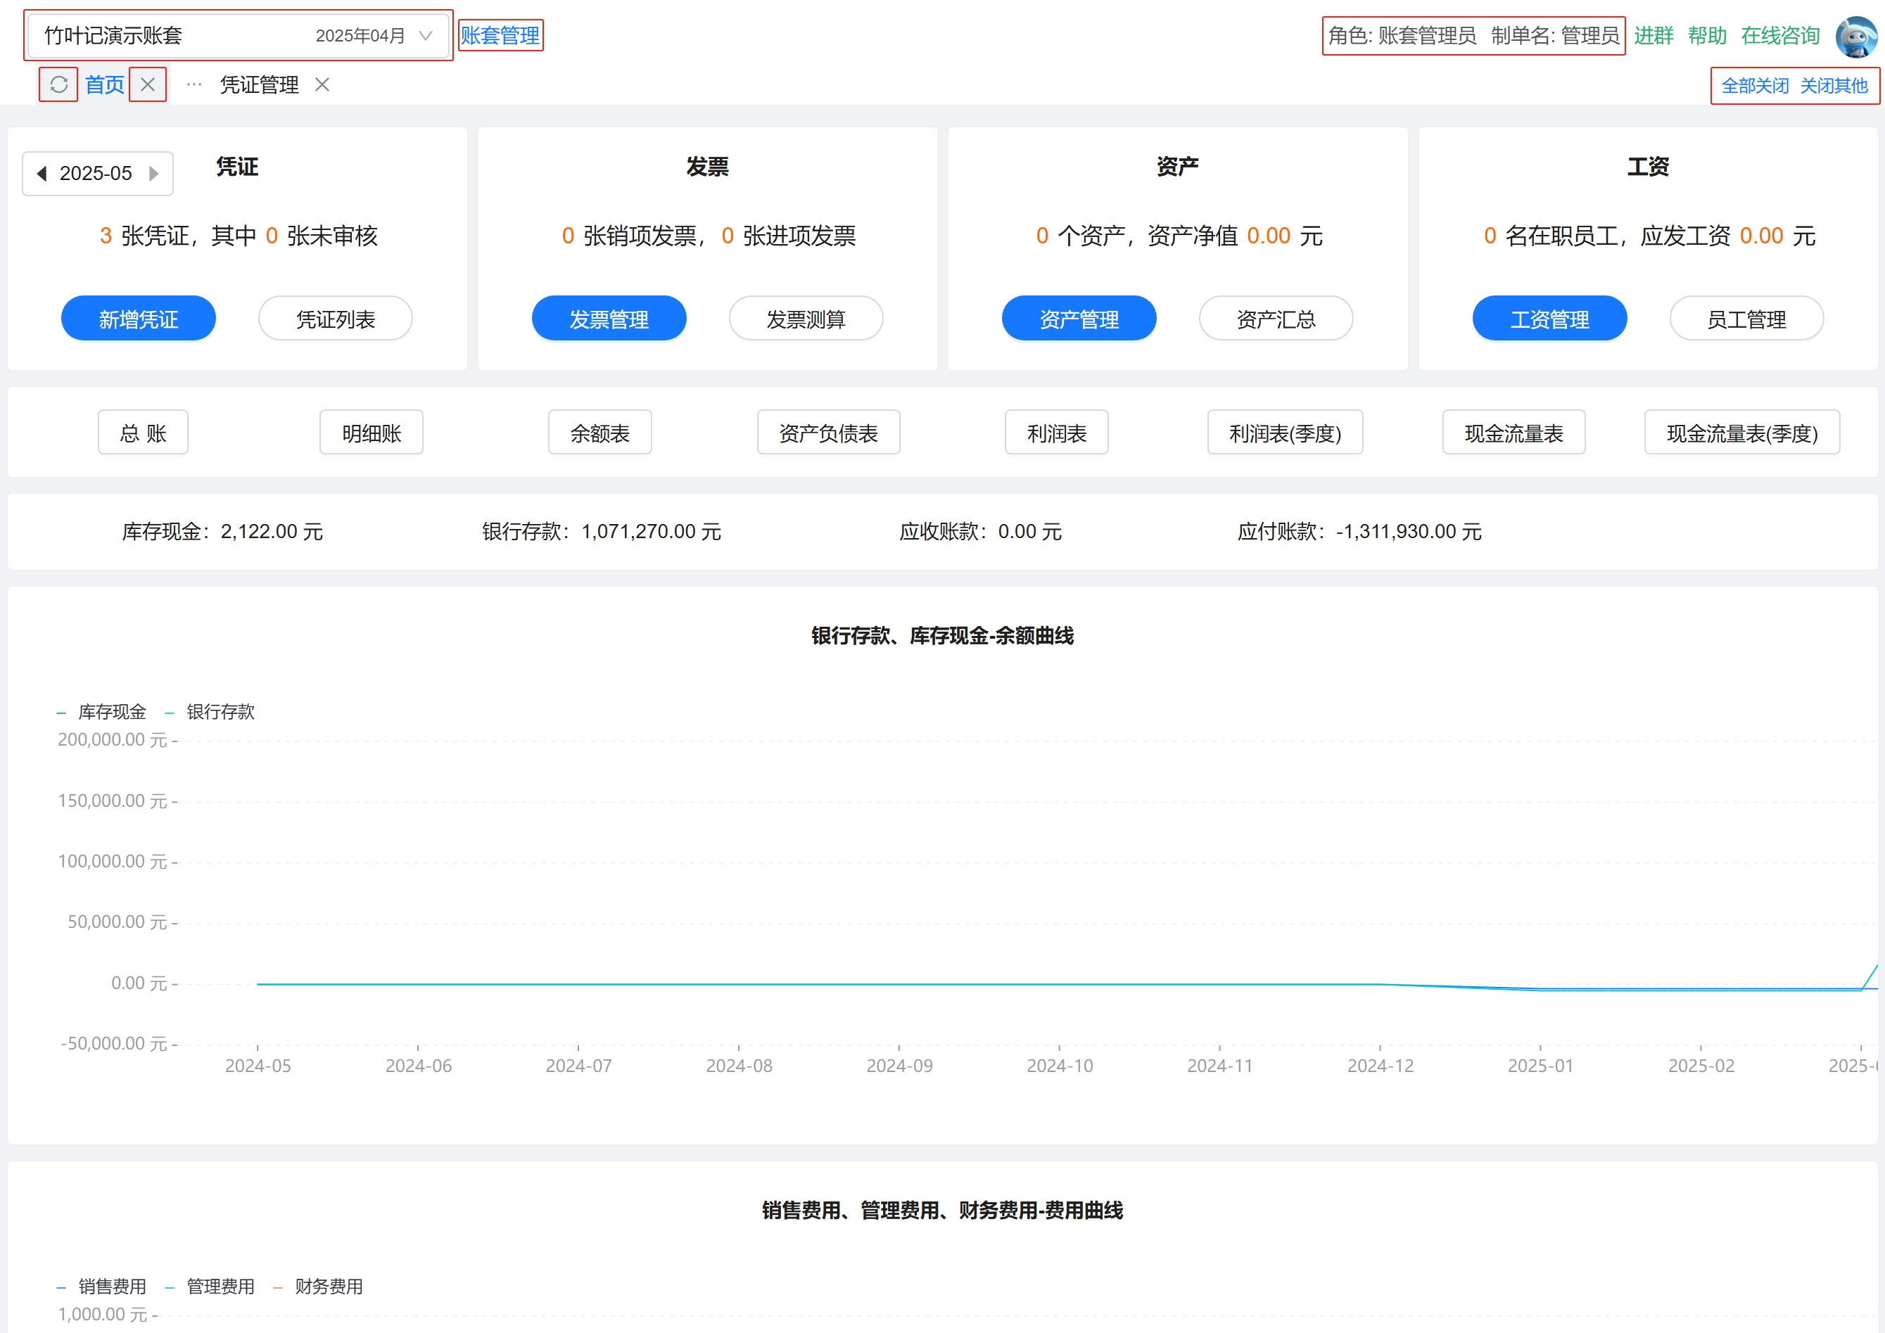Open the 账套管理 link
The width and height of the screenshot is (1885, 1333).
click(500, 35)
